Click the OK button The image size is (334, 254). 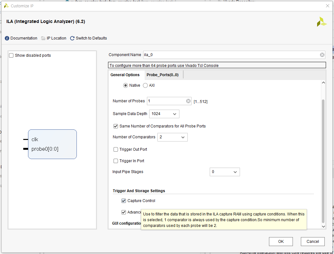pos(281,242)
